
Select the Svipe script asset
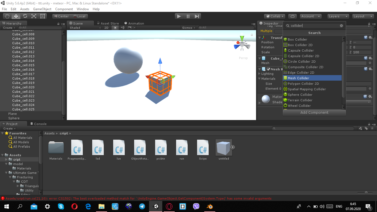(203, 150)
